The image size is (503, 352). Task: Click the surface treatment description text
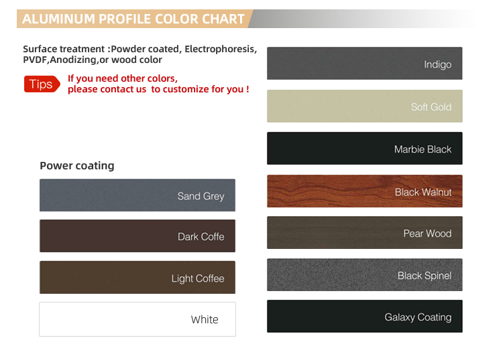[140, 54]
